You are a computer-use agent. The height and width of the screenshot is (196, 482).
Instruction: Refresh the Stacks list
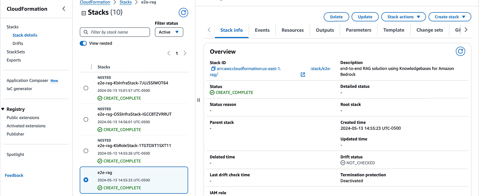click(x=183, y=13)
